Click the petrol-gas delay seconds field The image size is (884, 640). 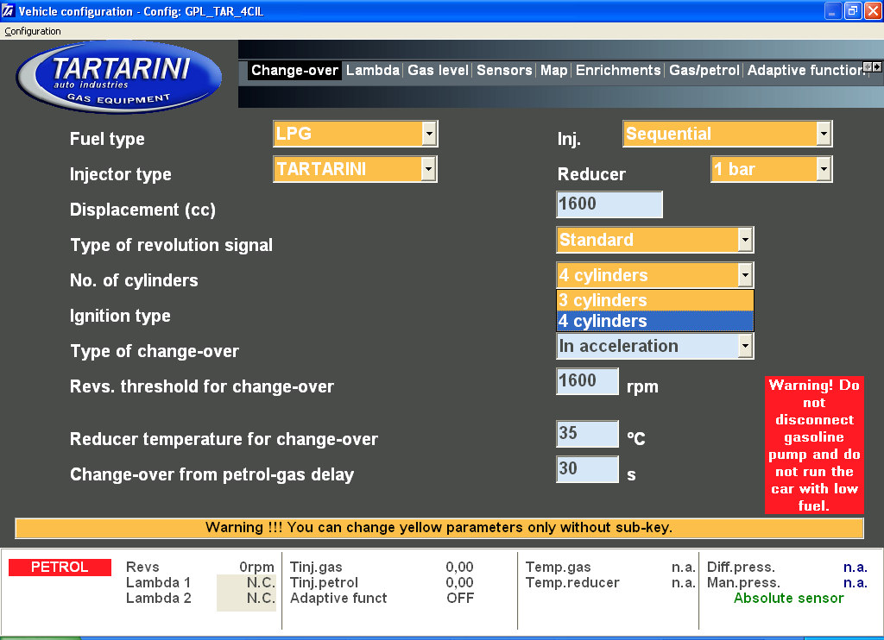click(x=587, y=468)
